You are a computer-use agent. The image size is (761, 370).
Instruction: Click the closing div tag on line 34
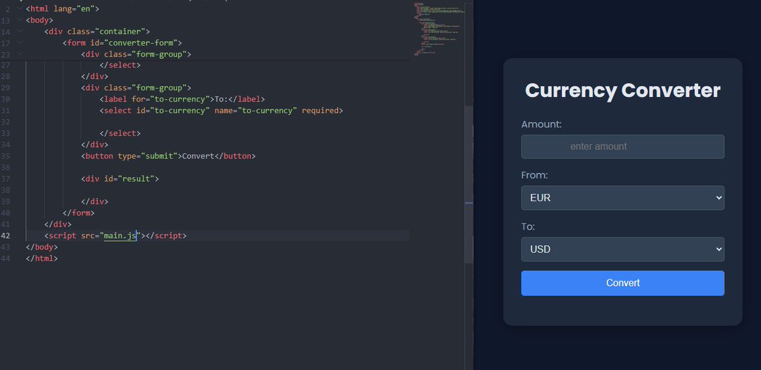[95, 145]
